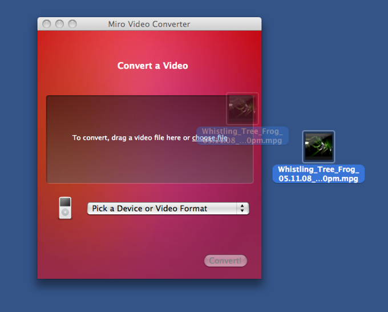The image size is (388, 312).
Task: Click the Miro Video Converter title text
Action: [x=149, y=25]
